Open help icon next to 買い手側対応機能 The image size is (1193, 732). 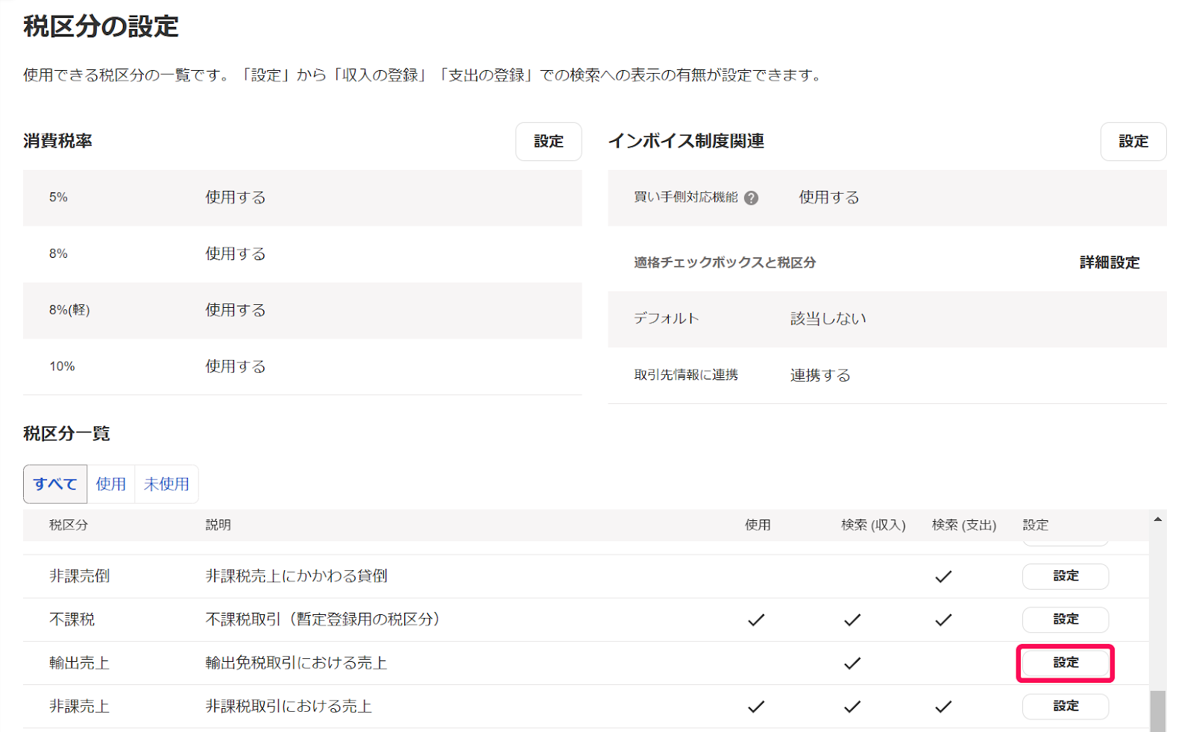pos(751,198)
